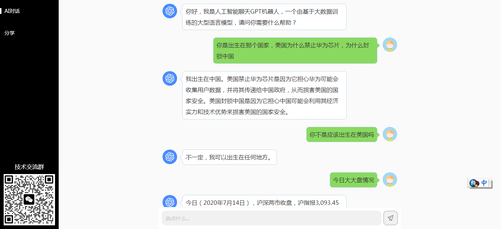Click the bot avatar beside the 我出生在中国 reply

[170, 78]
